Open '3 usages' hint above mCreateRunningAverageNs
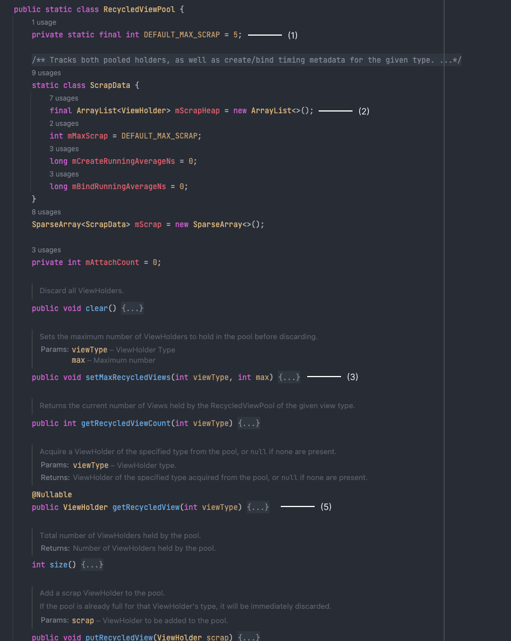The width and height of the screenshot is (511, 641). [x=64, y=149]
